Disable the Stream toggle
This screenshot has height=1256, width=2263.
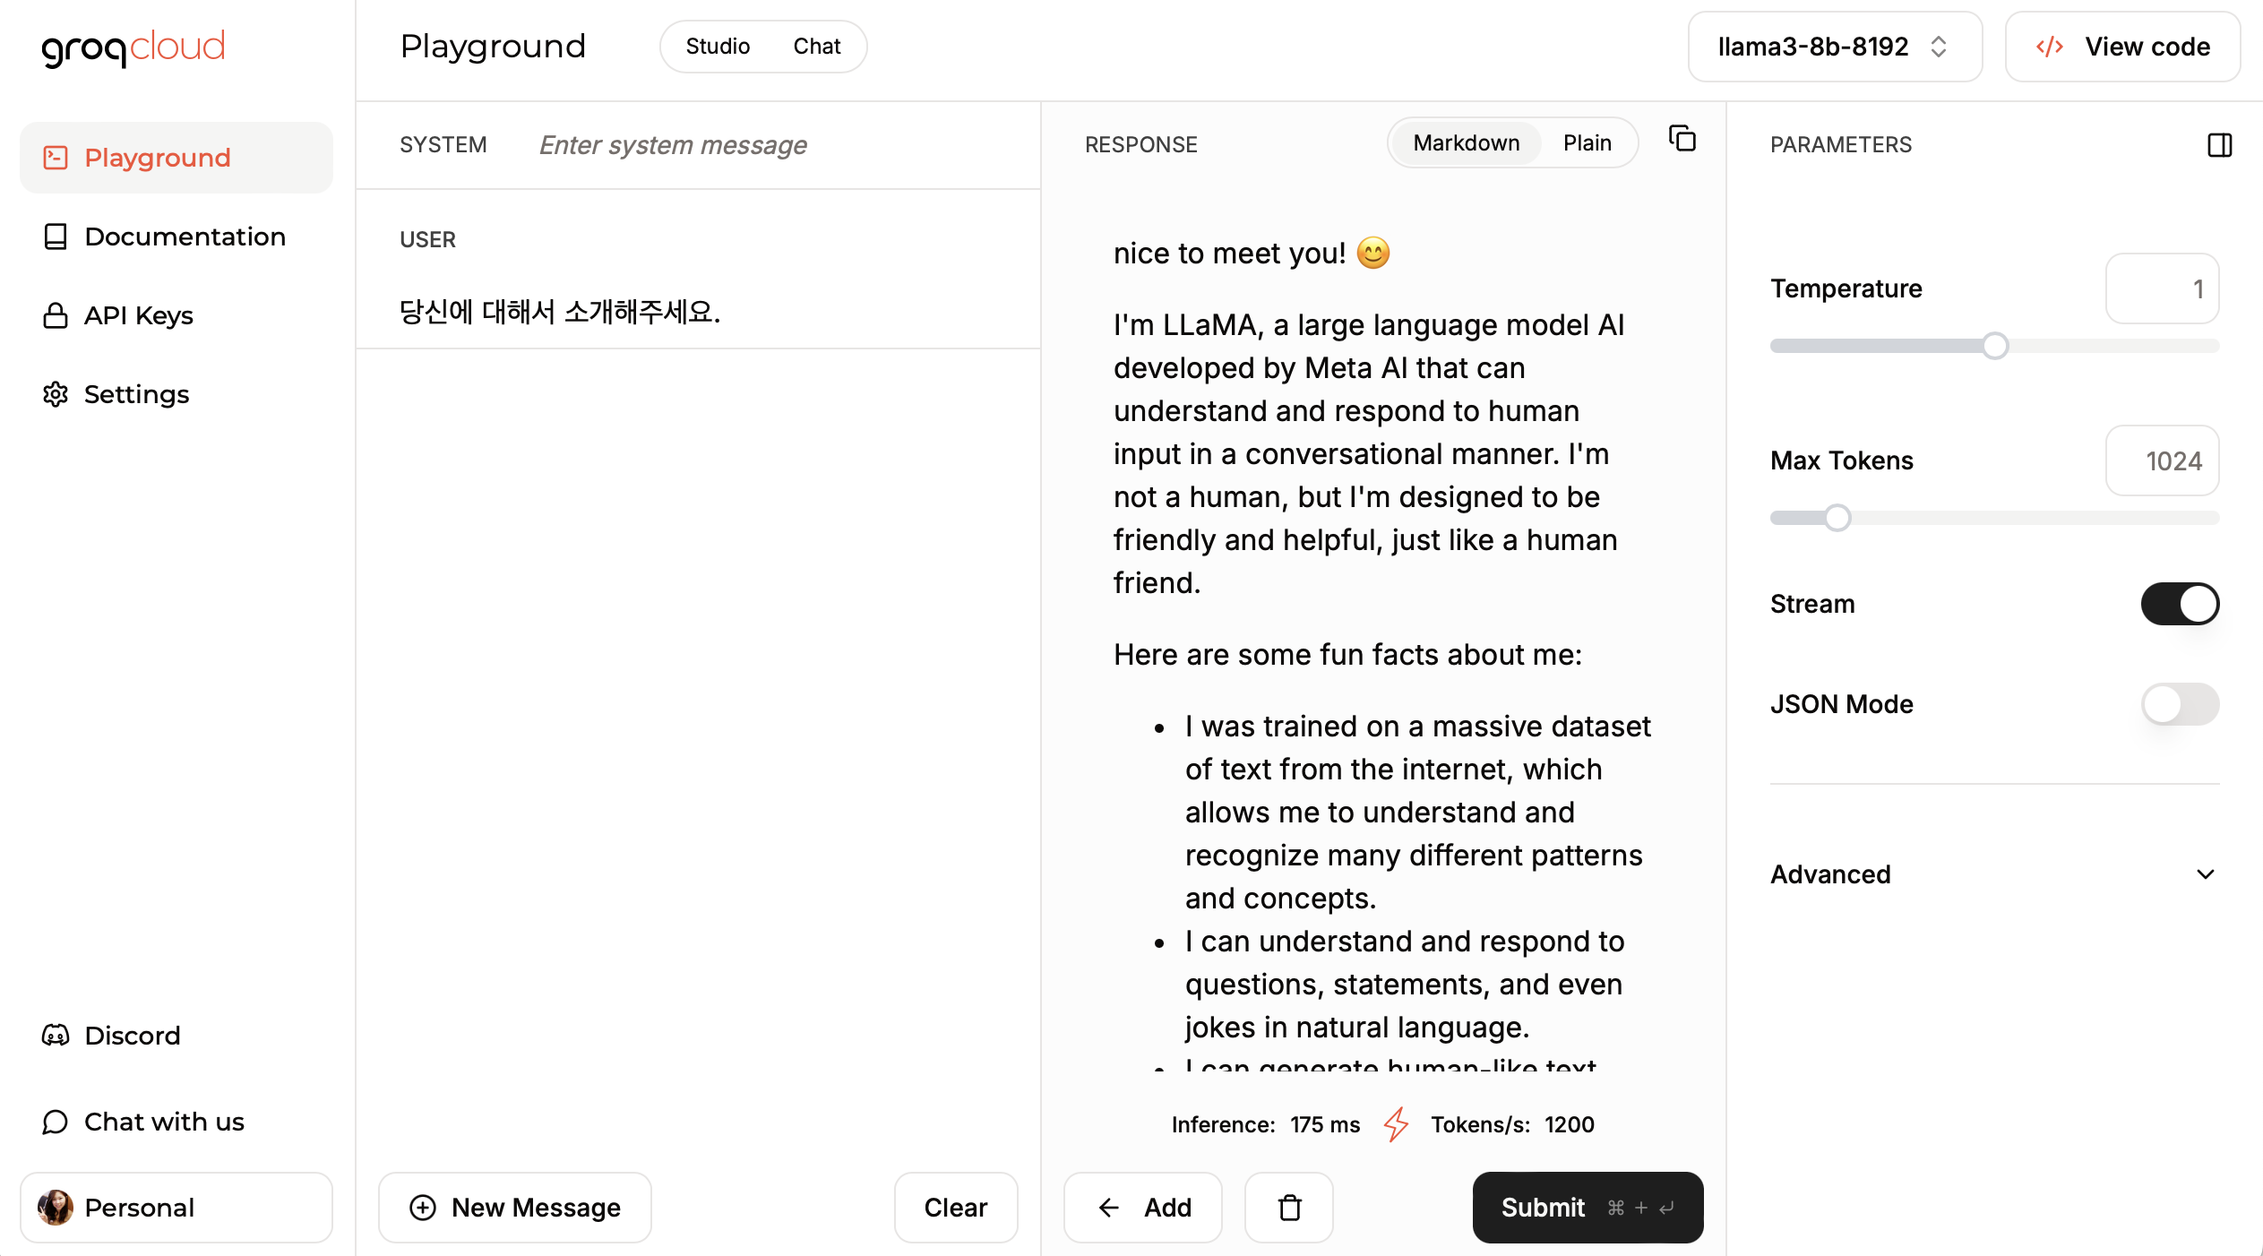2180,604
